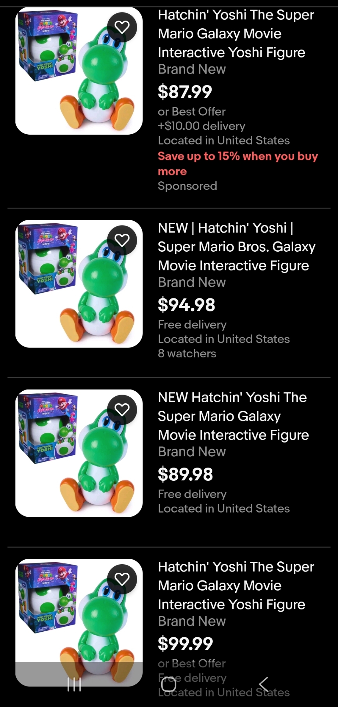Viewport: 338px width, 707px height.
Task: View product image for $89.98 listing
Action: (79, 453)
